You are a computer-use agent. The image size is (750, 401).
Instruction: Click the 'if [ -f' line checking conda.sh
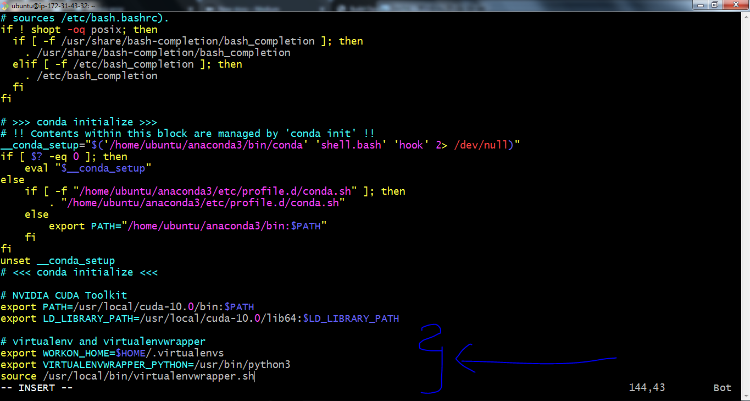click(215, 191)
